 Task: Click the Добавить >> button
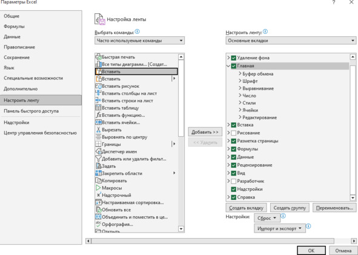(205, 132)
